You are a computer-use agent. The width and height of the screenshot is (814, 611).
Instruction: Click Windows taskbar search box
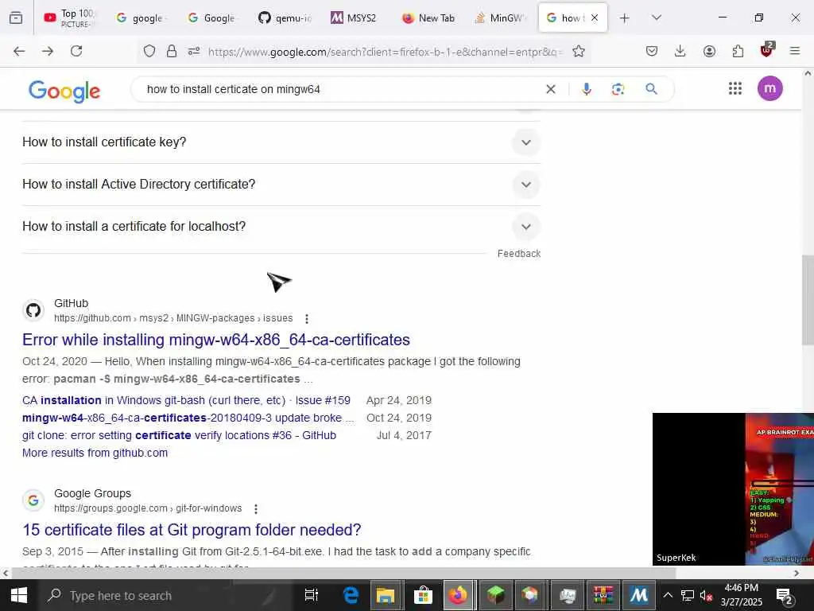tap(166, 595)
